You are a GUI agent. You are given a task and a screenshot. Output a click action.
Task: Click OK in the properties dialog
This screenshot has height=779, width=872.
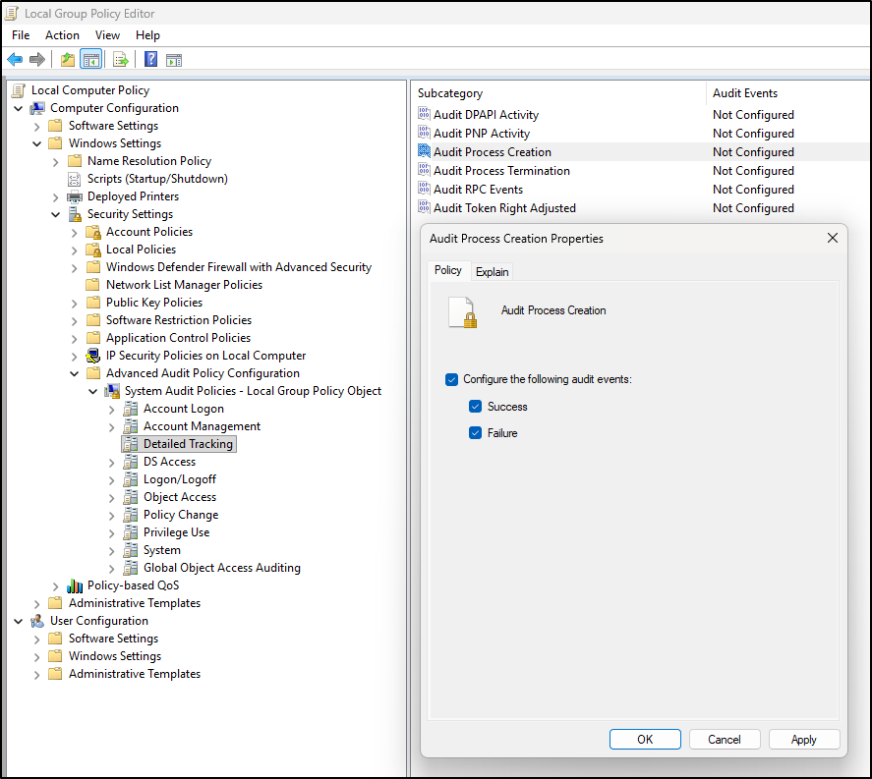645,739
